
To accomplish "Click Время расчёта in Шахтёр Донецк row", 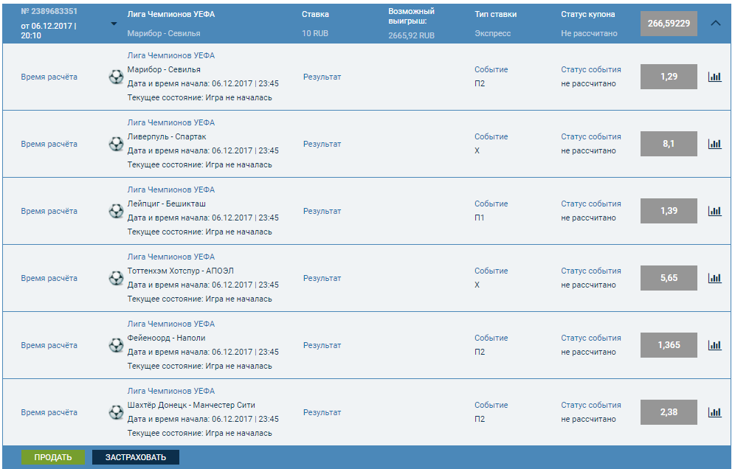I will [49, 412].
